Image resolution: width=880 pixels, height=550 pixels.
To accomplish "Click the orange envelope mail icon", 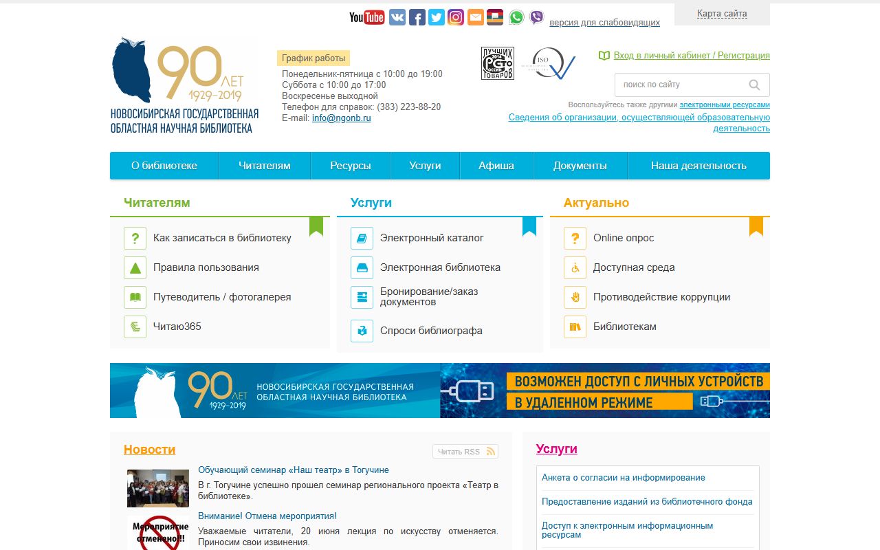I will click(476, 17).
